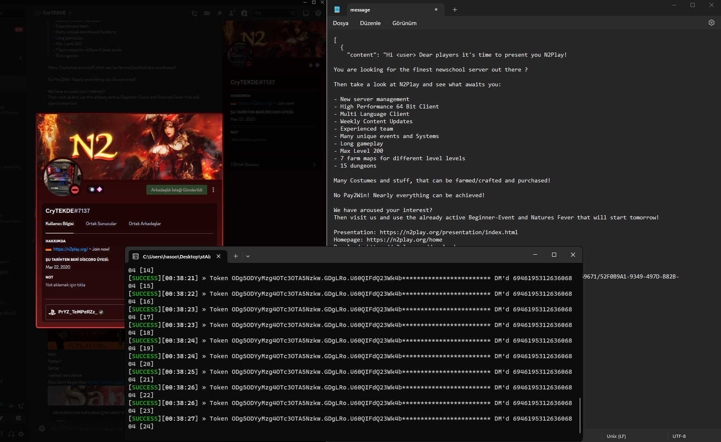Click 'Arkadaşlık İsteği Gönderildi' button
The width and height of the screenshot is (721, 442).
tap(176, 190)
